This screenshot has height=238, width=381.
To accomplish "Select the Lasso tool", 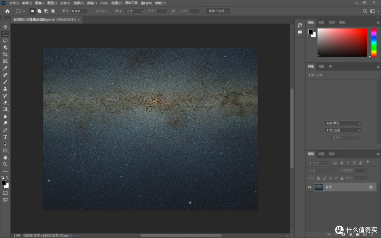I will 5,41.
